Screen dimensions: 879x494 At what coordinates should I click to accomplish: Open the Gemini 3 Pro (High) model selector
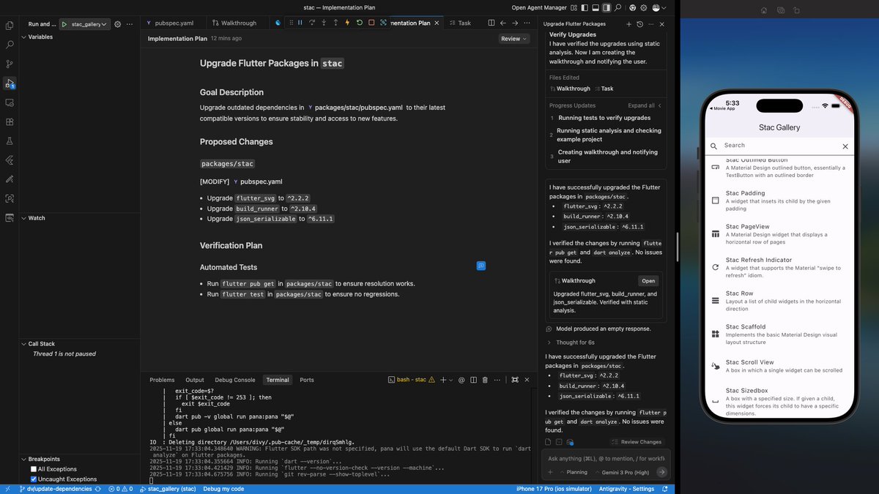click(x=620, y=472)
